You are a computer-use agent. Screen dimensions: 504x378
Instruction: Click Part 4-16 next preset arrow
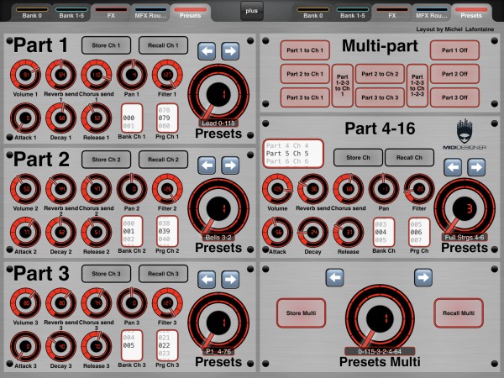[476, 167]
